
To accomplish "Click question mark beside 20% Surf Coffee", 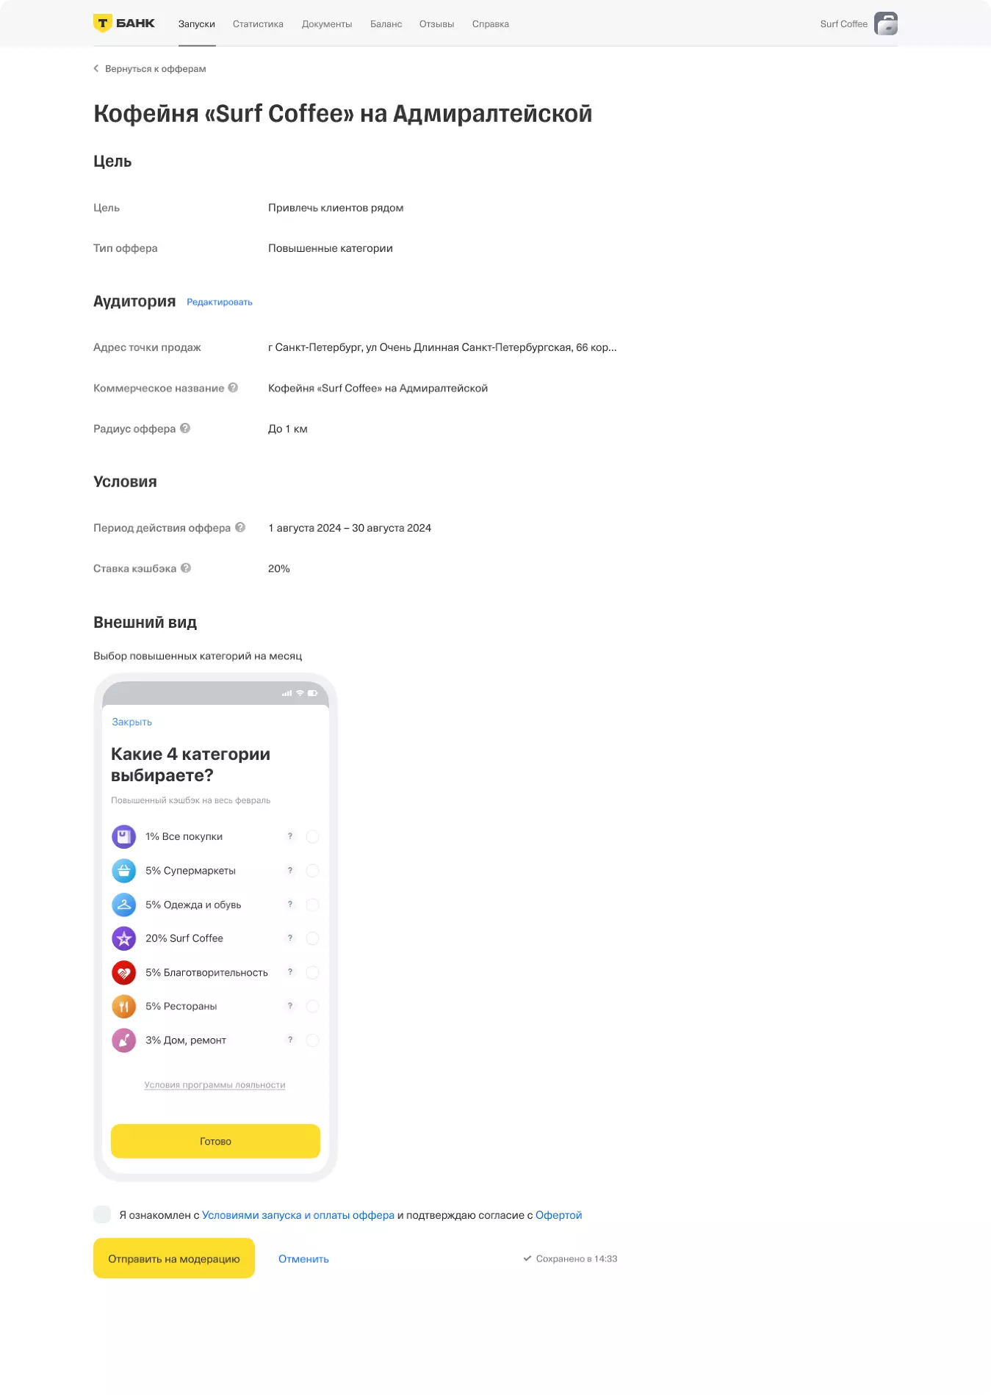I will click(290, 938).
